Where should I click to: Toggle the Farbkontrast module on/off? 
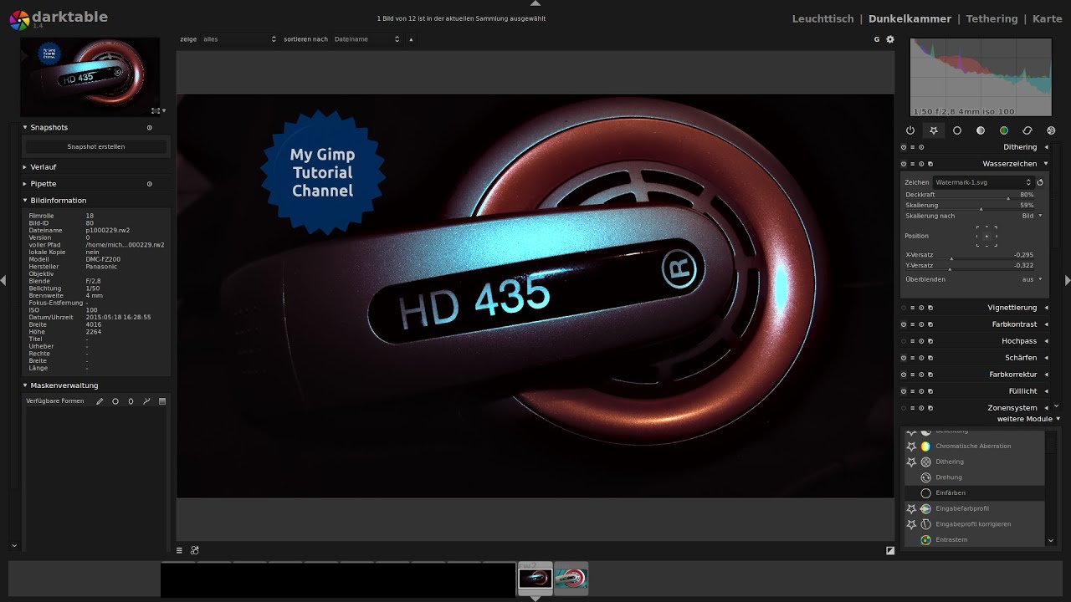(904, 324)
